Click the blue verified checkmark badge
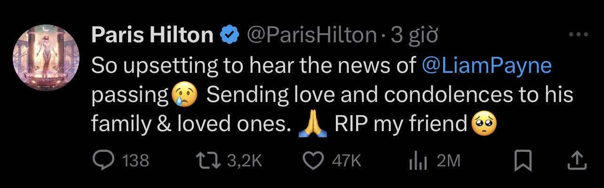The image size is (604, 188). 230,35
